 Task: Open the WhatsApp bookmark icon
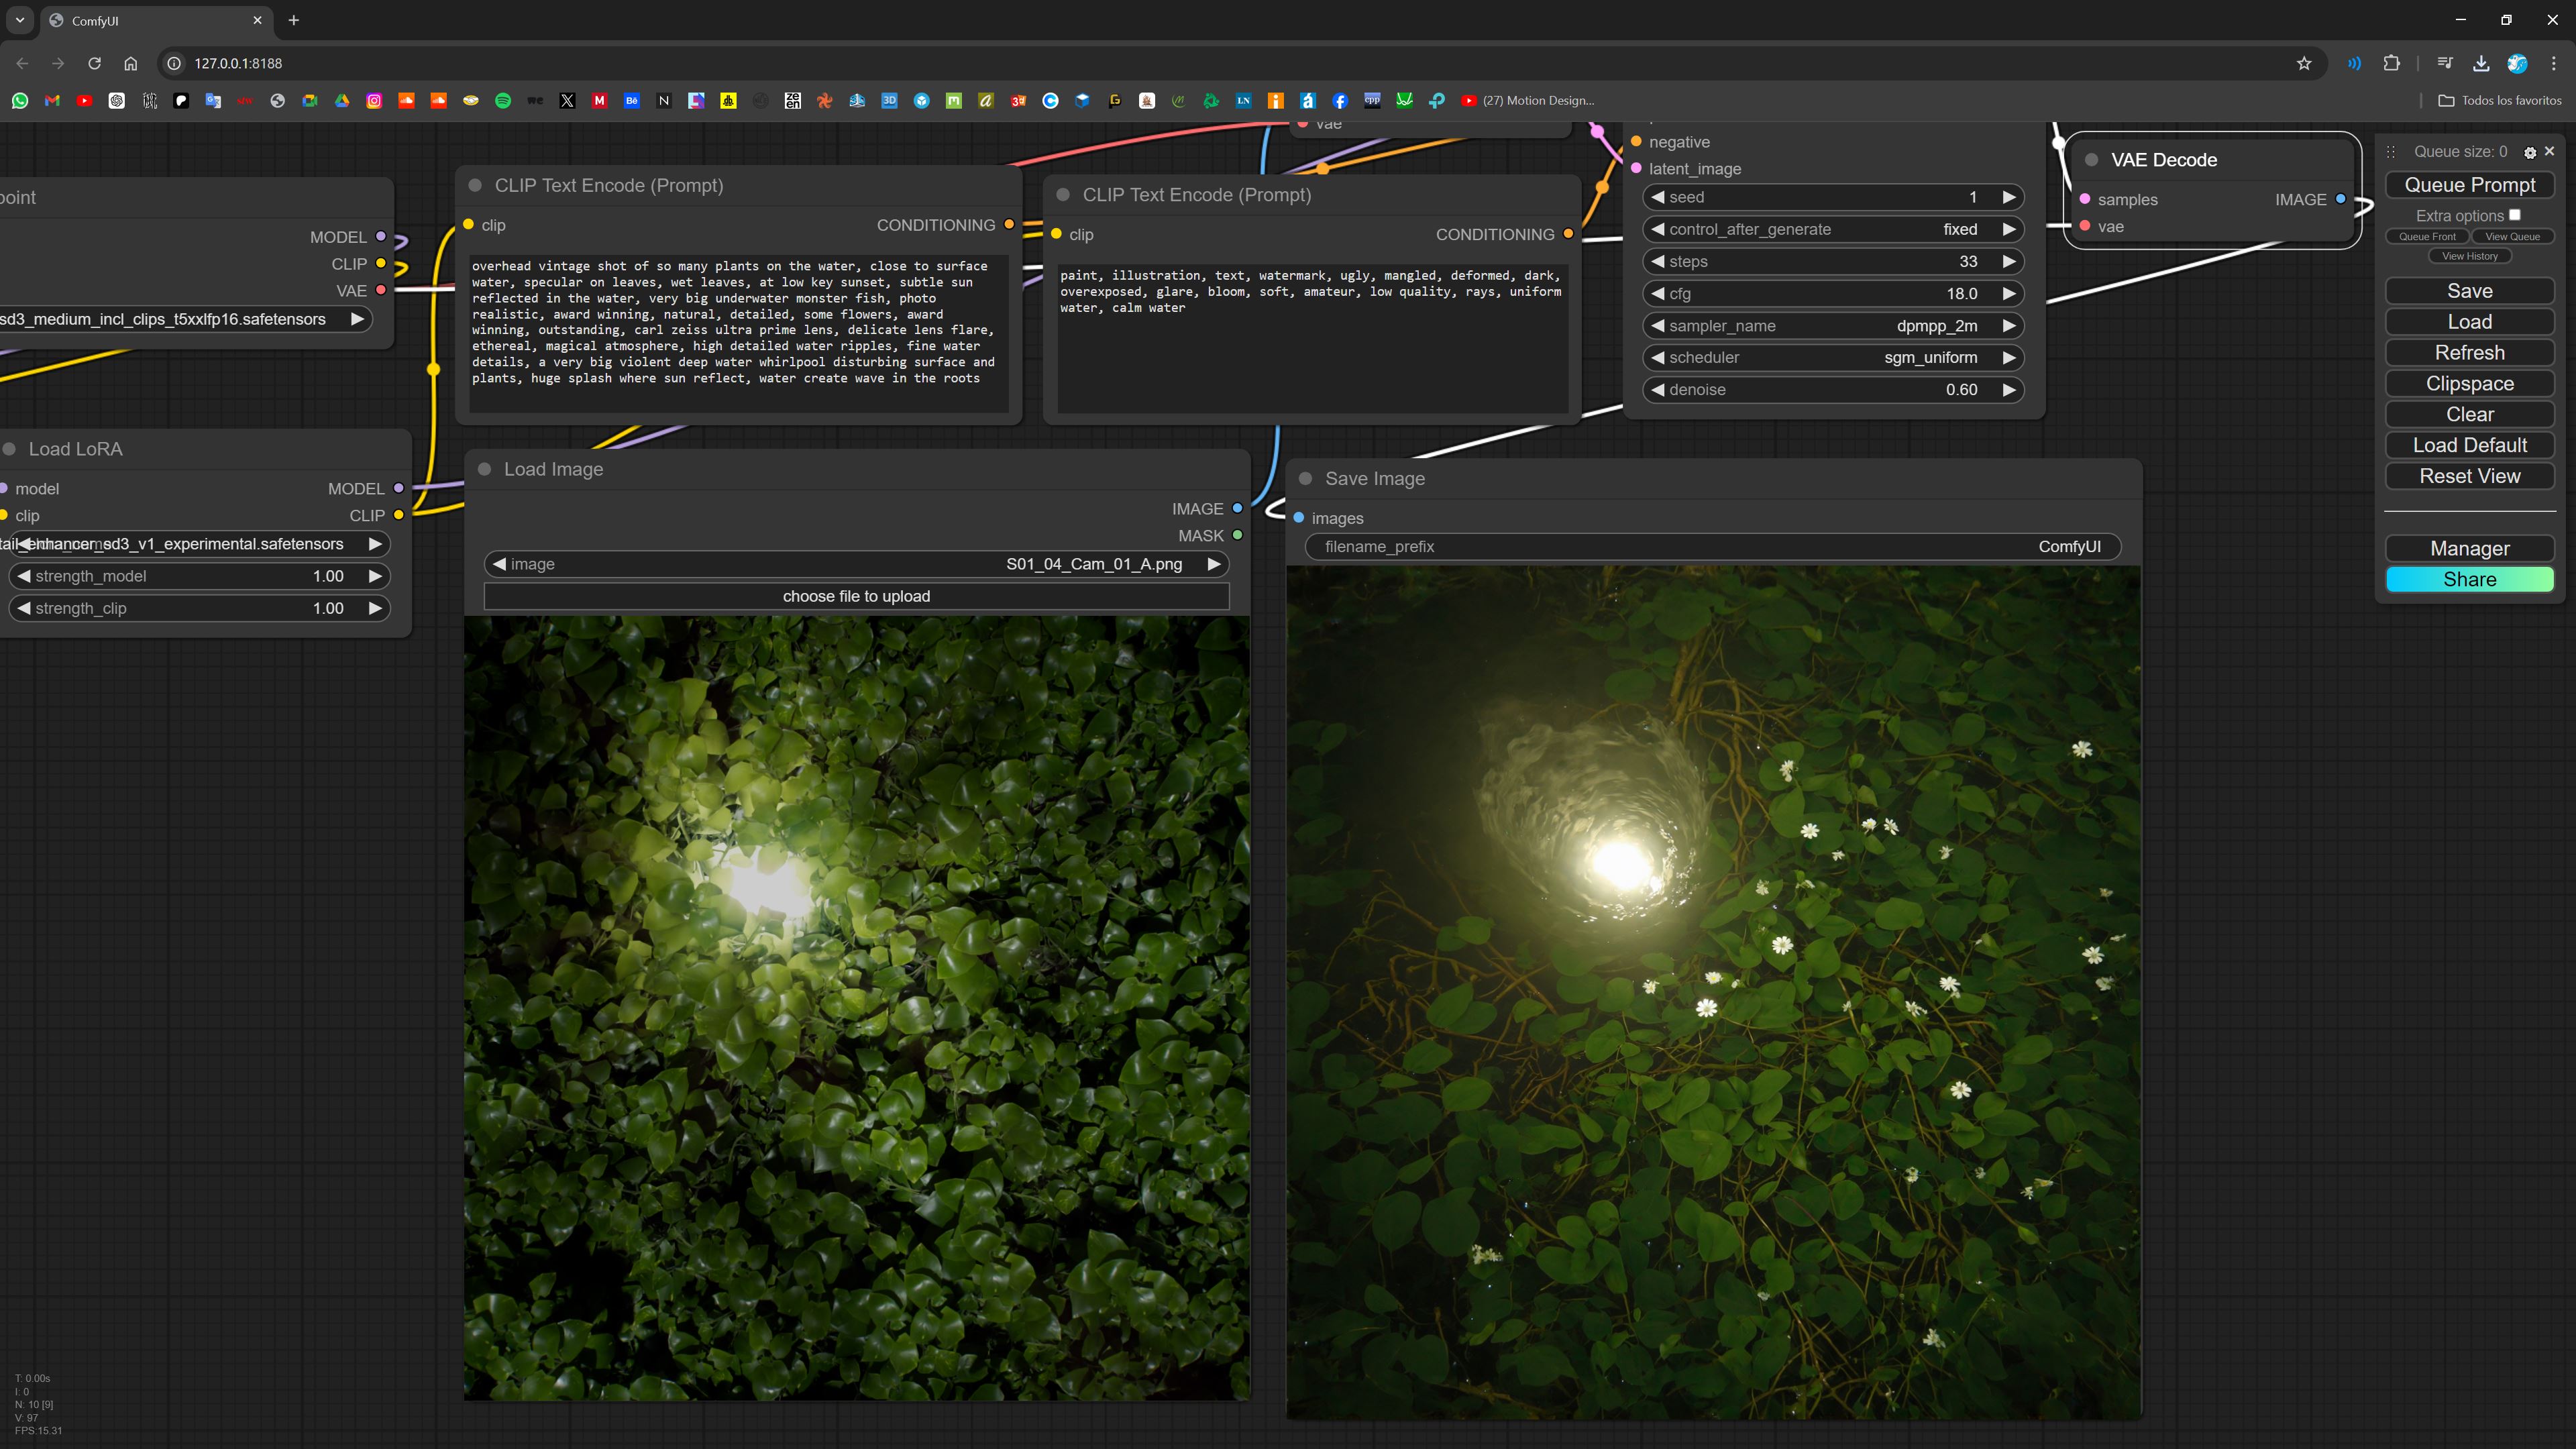point(20,101)
